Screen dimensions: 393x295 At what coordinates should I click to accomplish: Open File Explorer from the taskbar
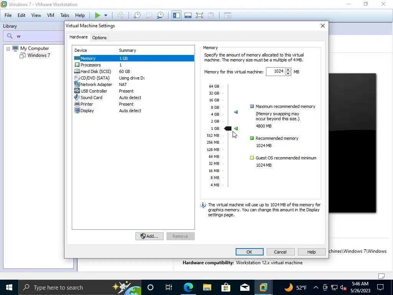[x=207, y=287]
